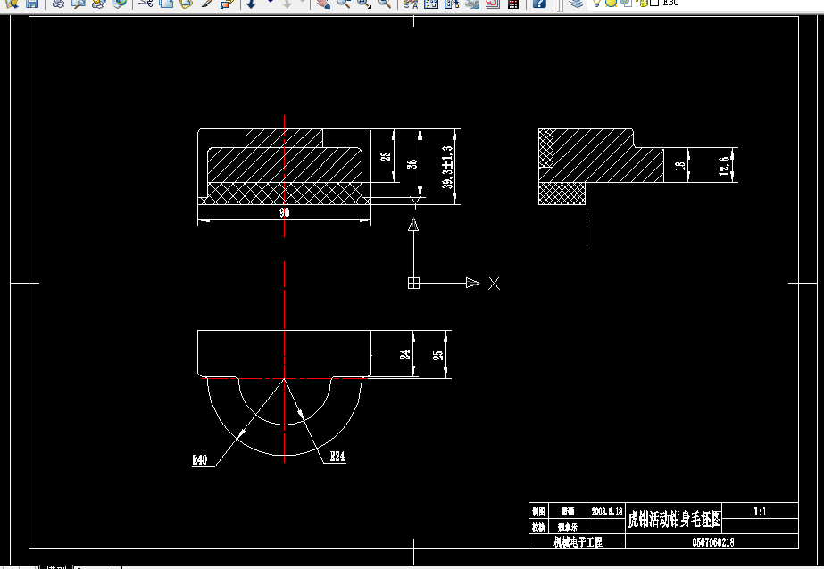Select the 25 dimension in the bottom view
Viewport: 824px width, 569px height.
tap(437, 355)
